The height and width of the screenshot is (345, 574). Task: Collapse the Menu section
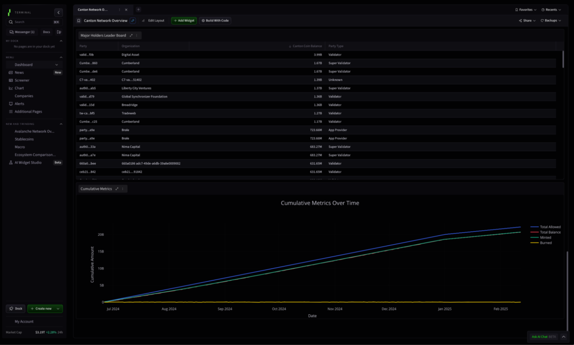pyautogui.click(x=61, y=58)
